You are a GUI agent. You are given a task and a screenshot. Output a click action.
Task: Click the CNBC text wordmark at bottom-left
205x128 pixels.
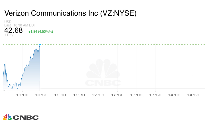pyautogui.click(x=26, y=117)
